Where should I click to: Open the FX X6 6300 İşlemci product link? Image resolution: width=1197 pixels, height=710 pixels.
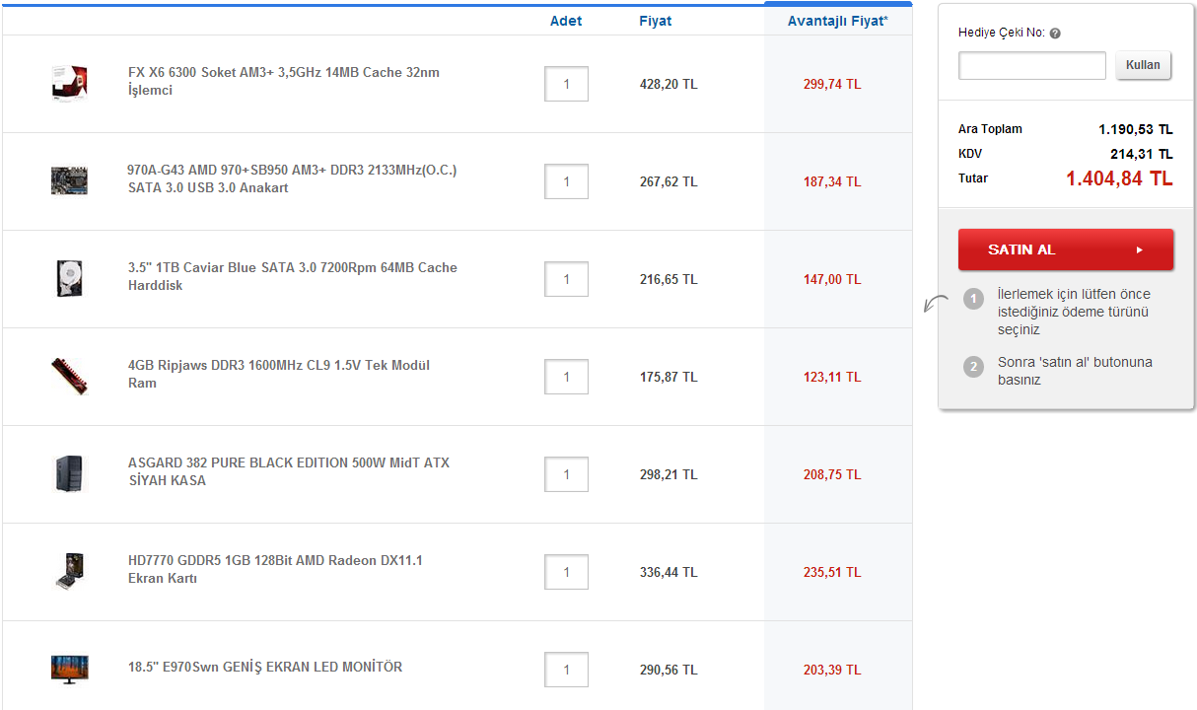(283, 81)
